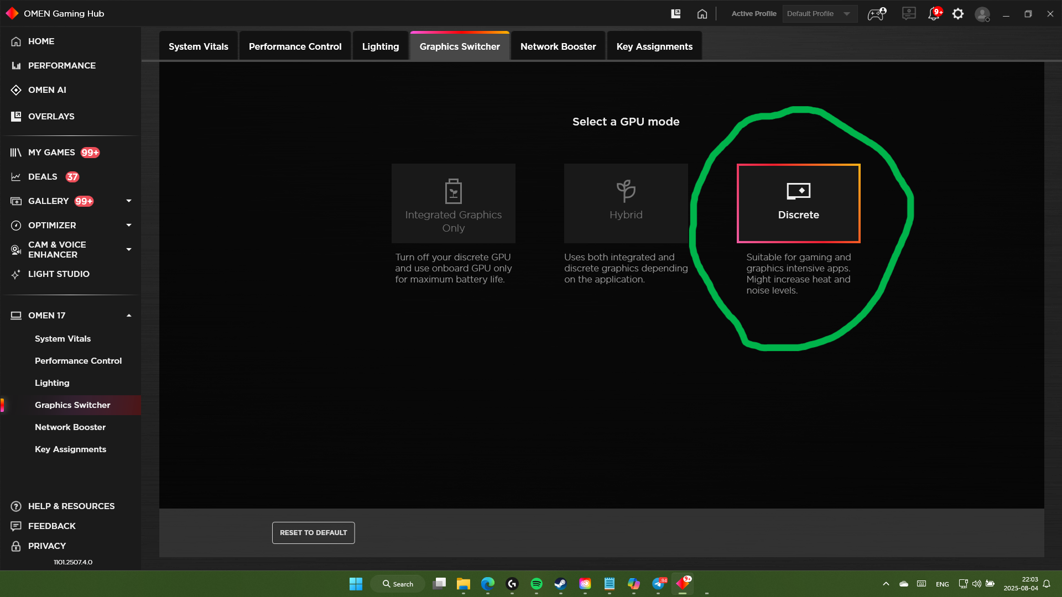The height and width of the screenshot is (597, 1062).
Task: Open Steam from the taskbar
Action: click(560, 584)
